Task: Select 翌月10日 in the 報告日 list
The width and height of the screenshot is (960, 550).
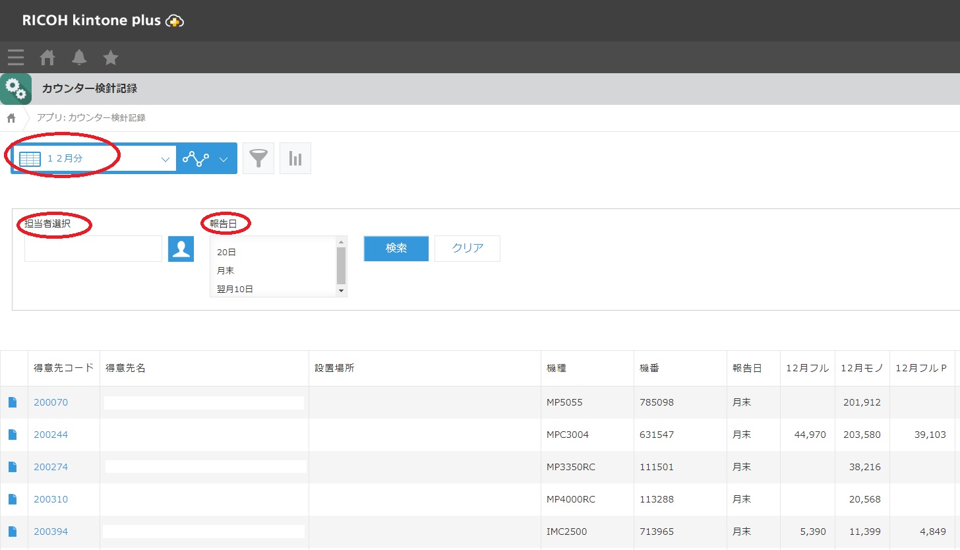Action: (235, 289)
